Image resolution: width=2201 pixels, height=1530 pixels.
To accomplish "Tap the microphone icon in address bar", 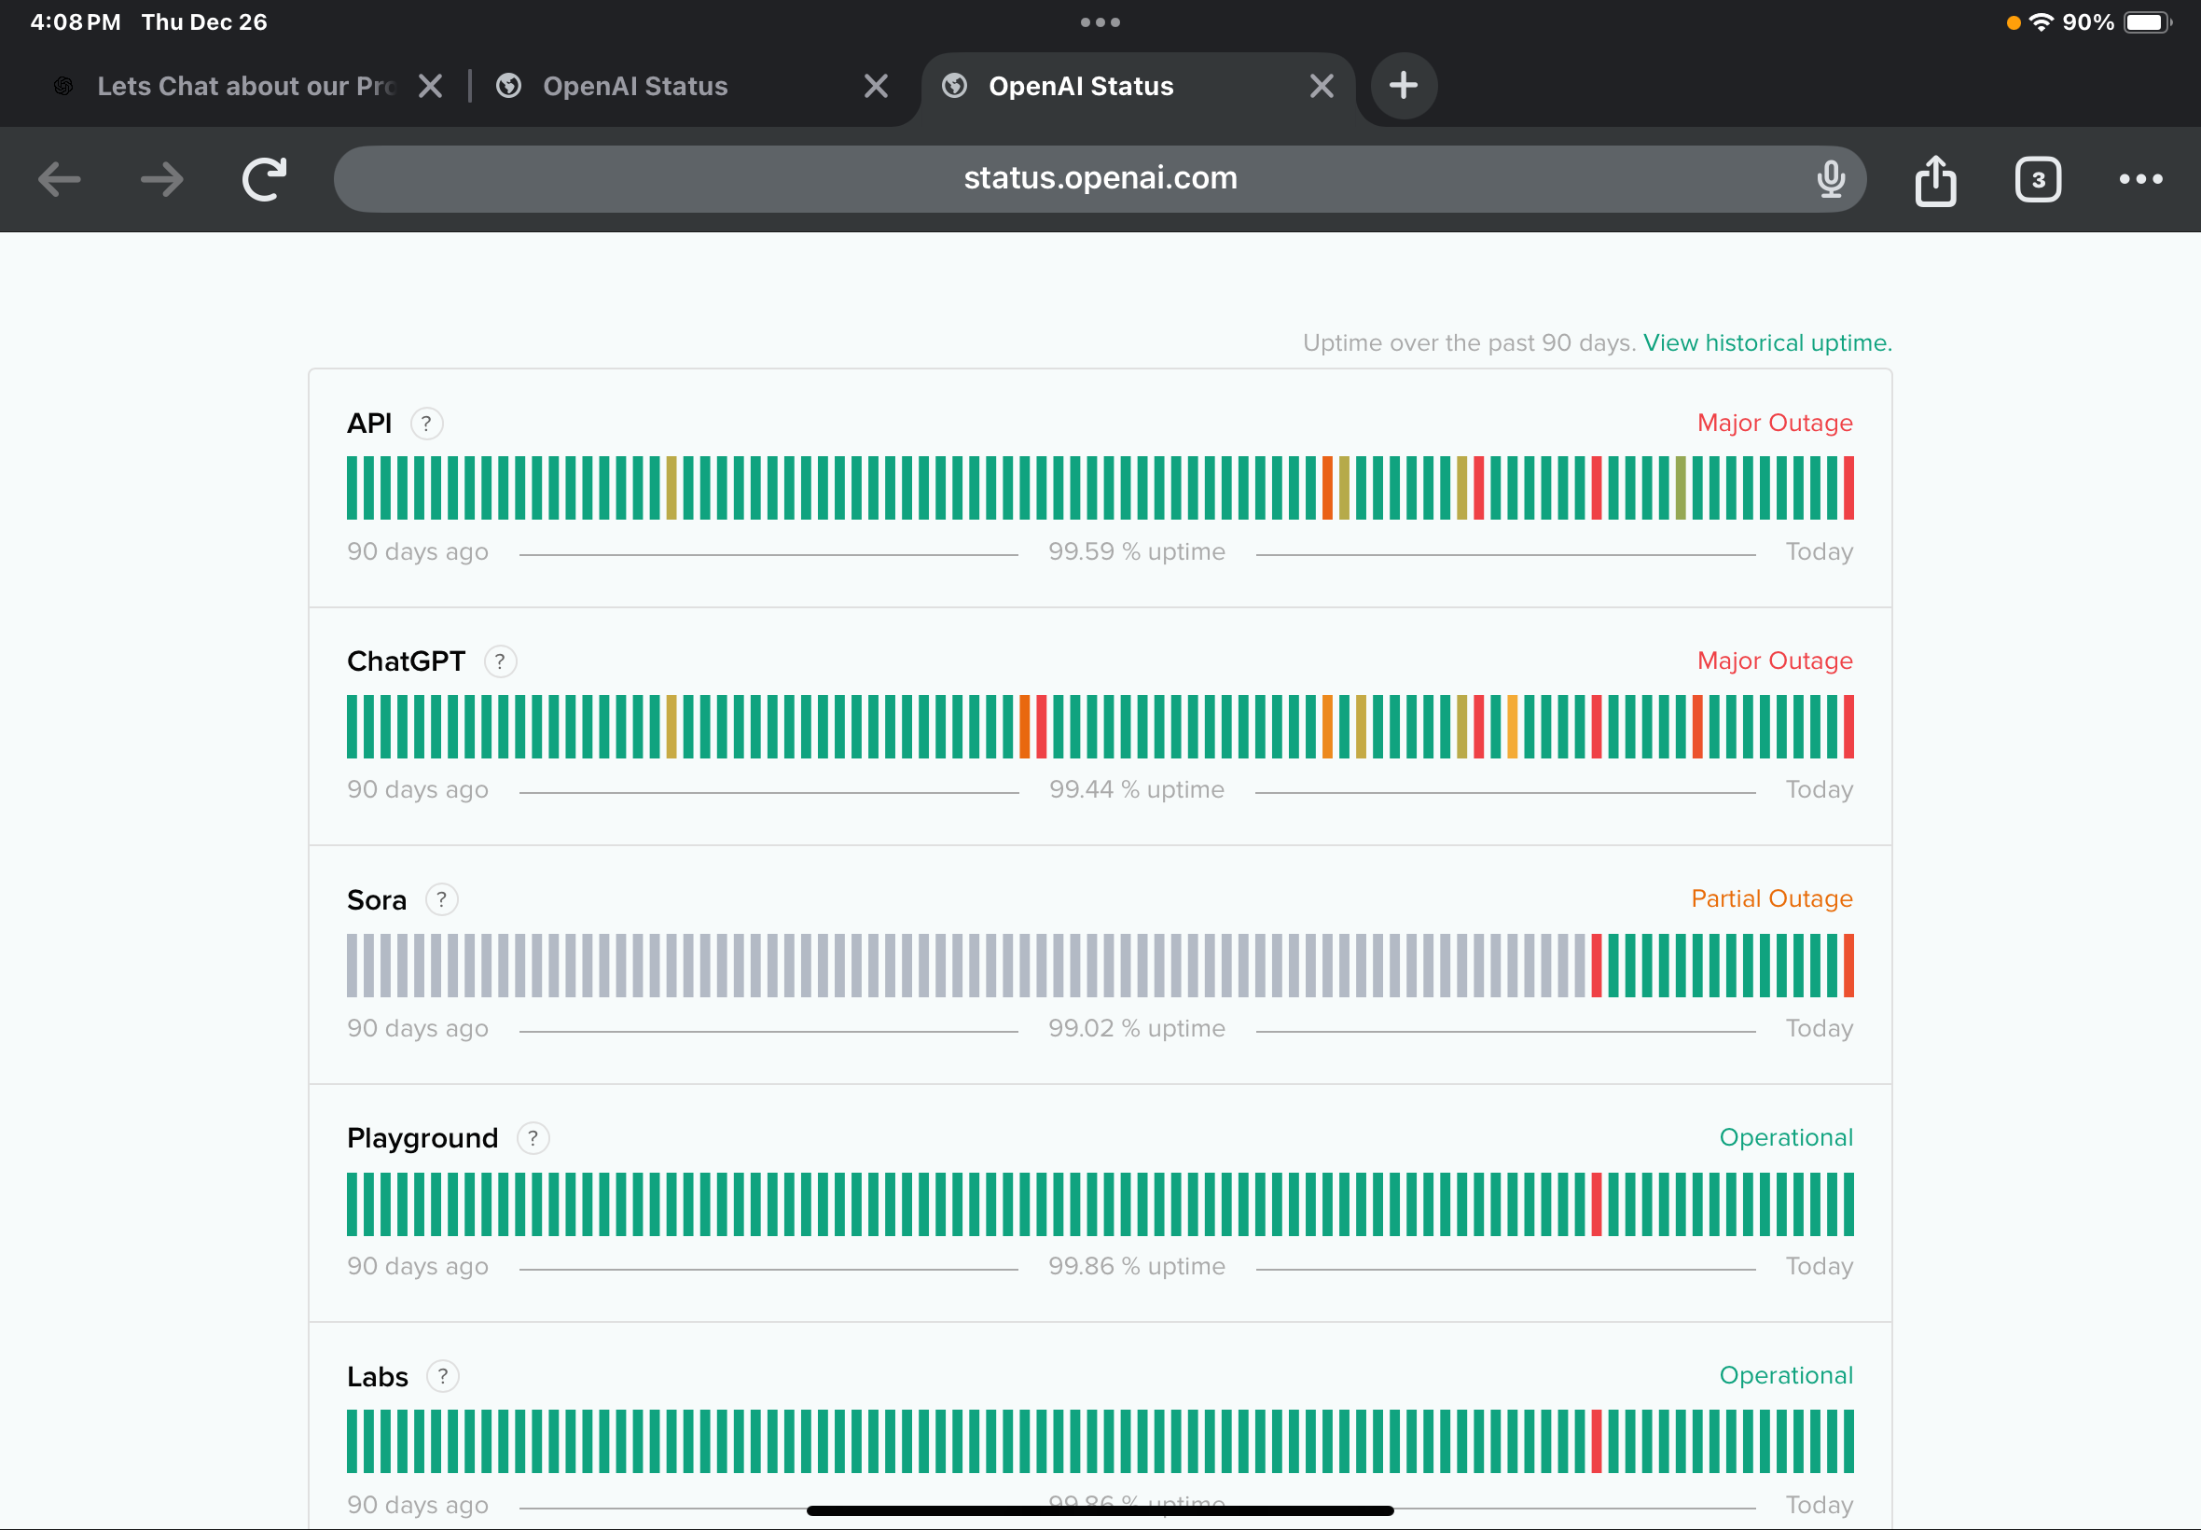I will [1830, 179].
